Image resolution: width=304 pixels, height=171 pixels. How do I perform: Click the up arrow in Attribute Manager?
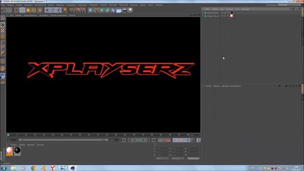(286, 86)
